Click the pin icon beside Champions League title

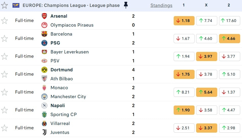[x=126, y=5]
